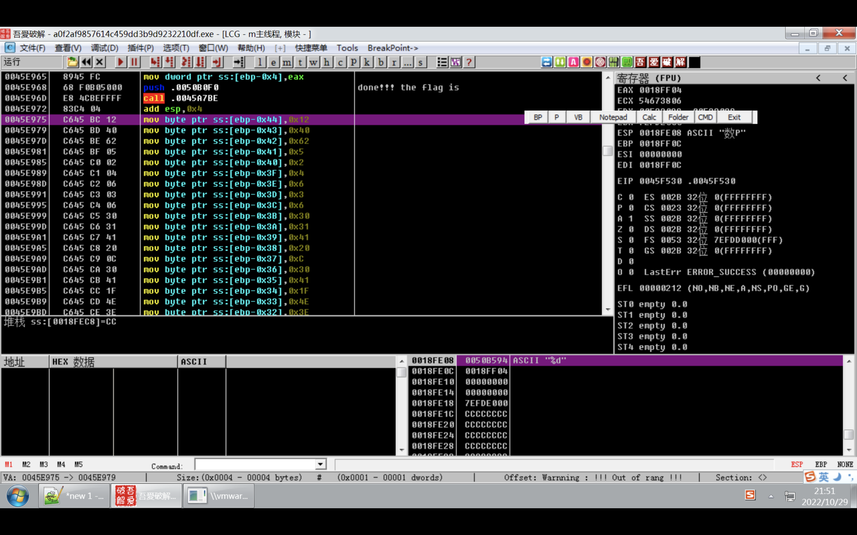Open the 插件(P) menu
This screenshot has height=535, width=857.
[140, 48]
